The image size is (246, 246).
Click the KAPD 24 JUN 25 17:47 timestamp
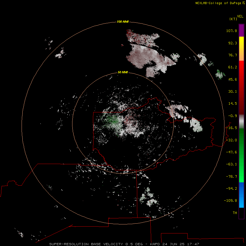pyautogui.click(x=175, y=244)
